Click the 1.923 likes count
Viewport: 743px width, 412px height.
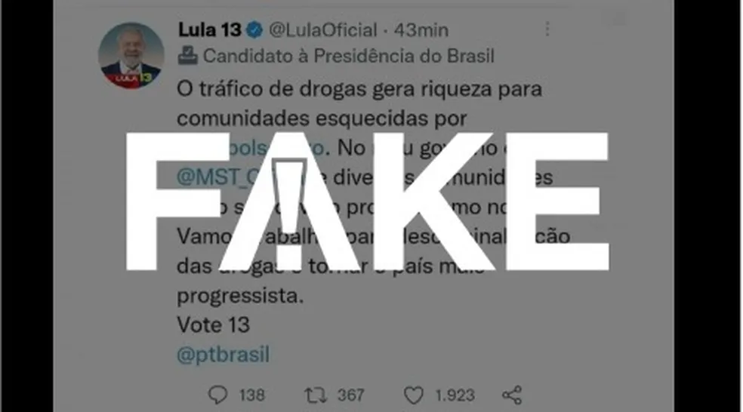click(x=455, y=395)
